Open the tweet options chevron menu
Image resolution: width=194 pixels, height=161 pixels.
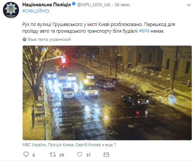189,5
